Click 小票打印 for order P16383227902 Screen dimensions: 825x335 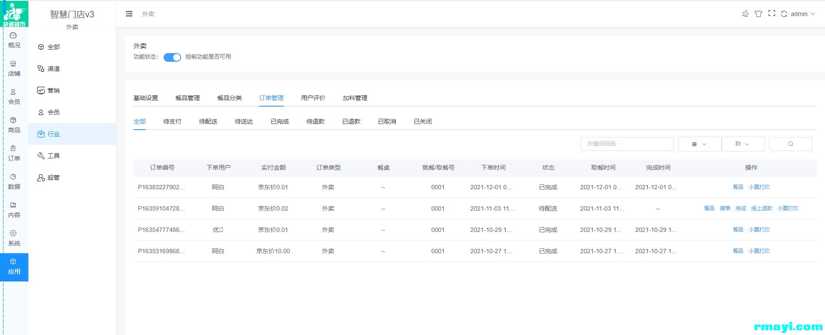coord(759,187)
